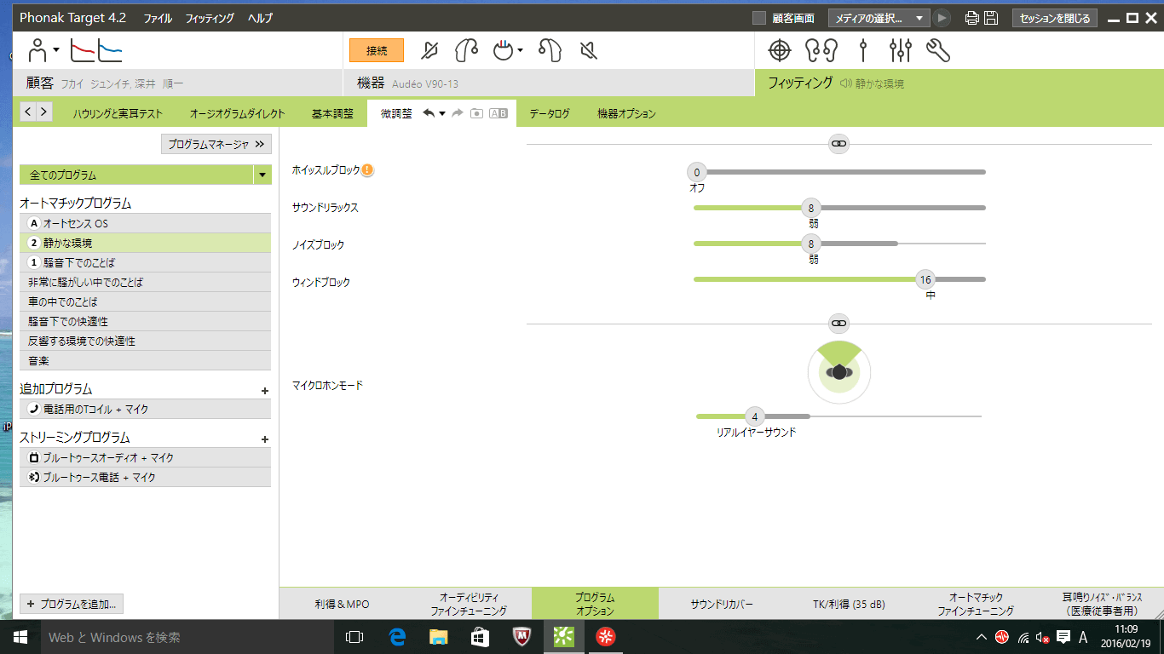
Task: Open the 利得＆MPO bottom tab
Action: point(342,604)
